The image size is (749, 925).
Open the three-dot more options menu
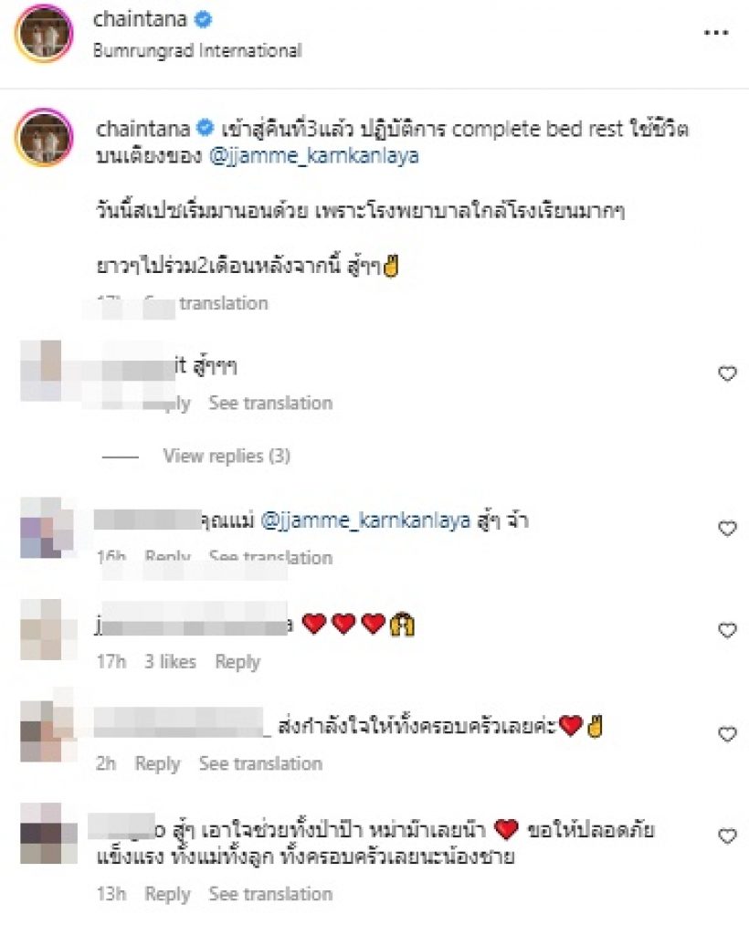point(715,31)
